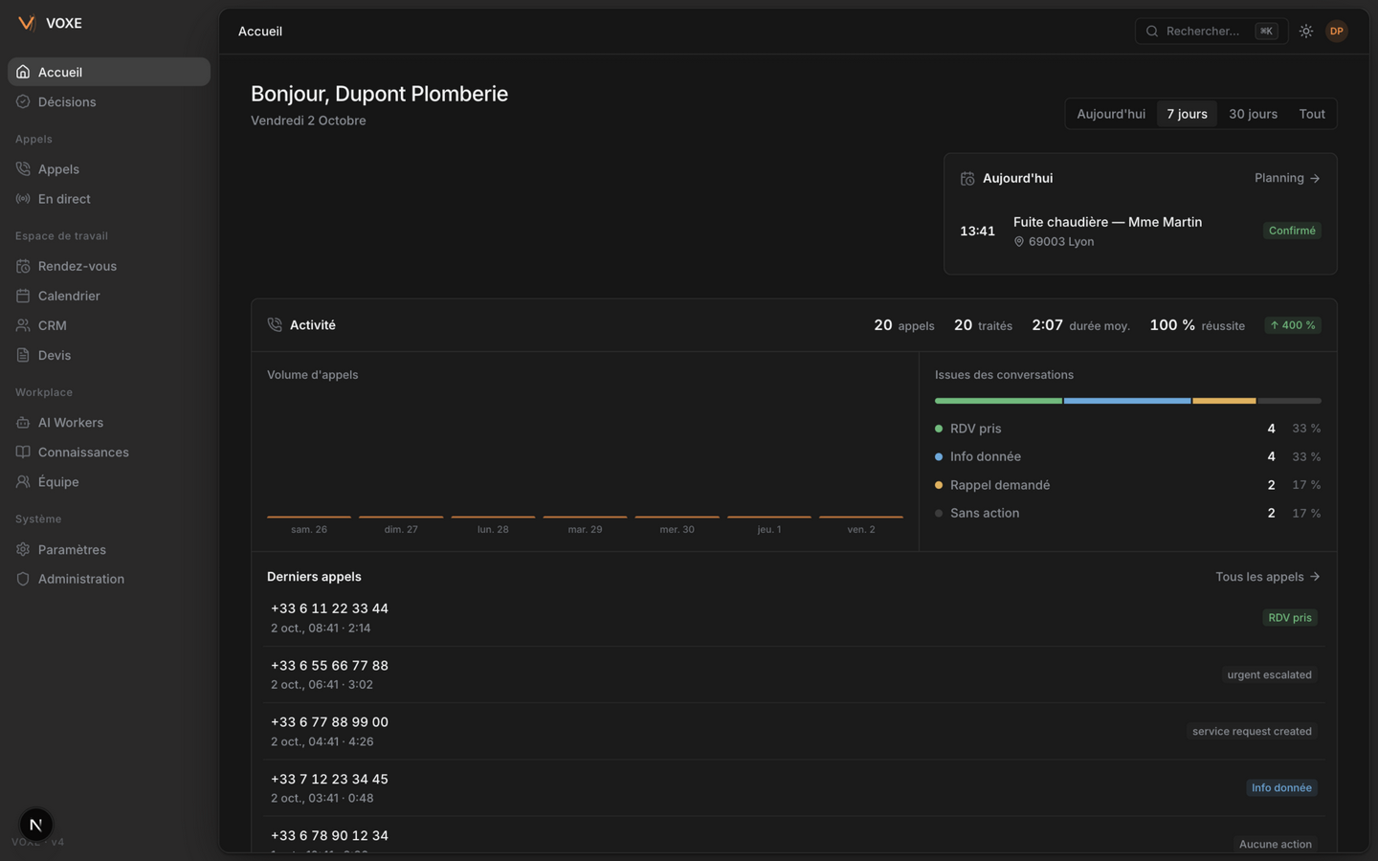The width and height of the screenshot is (1378, 861).
Task: Open En direct broadcast icon
Action: coord(23,199)
